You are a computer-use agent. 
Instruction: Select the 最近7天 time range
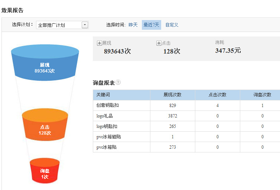pyautogui.click(x=152, y=25)
